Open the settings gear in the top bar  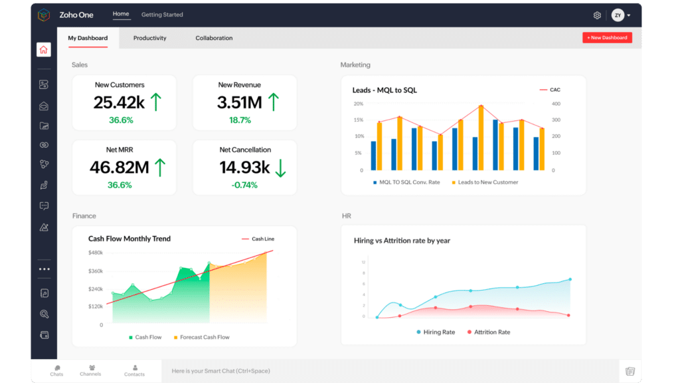pyautogui.click(x=596, y=15)
